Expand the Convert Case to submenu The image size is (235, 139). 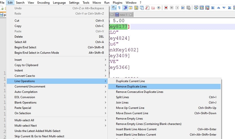[57, 76]
